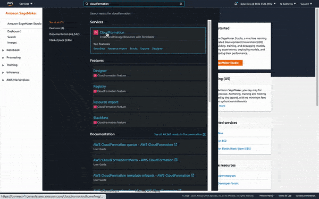Clear search with the X icon
This screenshot has height=199, width=319.
[x=181, y=4]
